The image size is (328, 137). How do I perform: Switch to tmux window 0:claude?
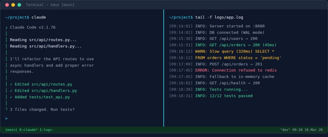click(x=28, y=130)
